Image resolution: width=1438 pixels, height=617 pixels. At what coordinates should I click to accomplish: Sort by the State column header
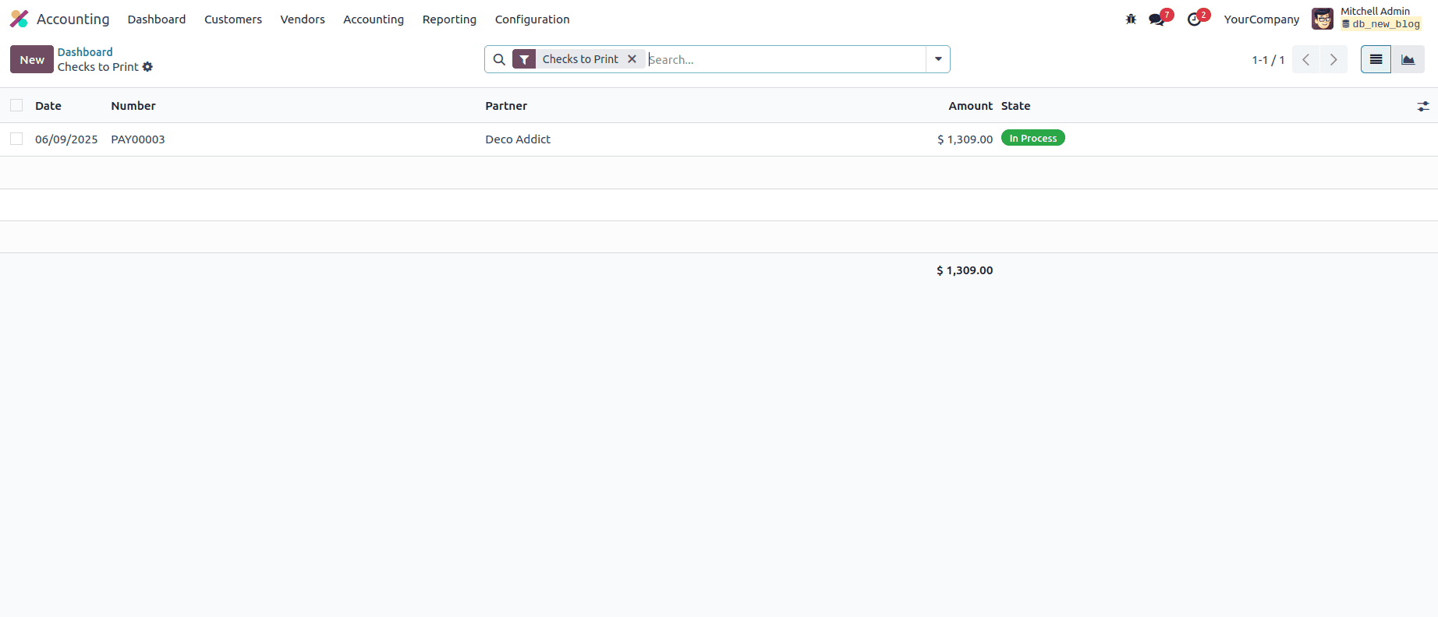(x=1015, y=106)
